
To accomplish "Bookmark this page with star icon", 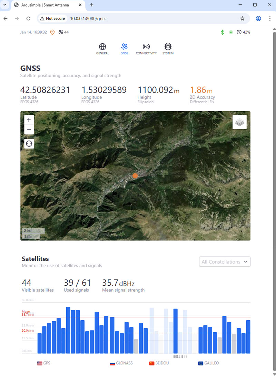I will [243, 19].
